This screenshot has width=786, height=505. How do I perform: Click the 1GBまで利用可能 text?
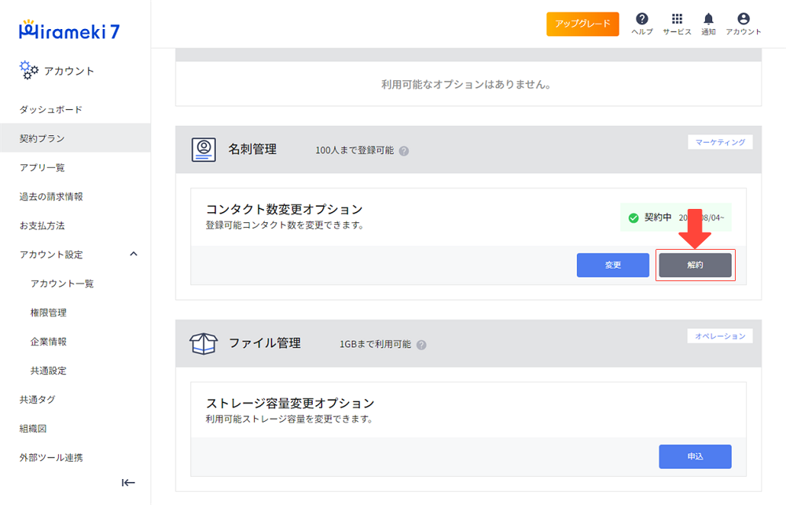[376, 344]
